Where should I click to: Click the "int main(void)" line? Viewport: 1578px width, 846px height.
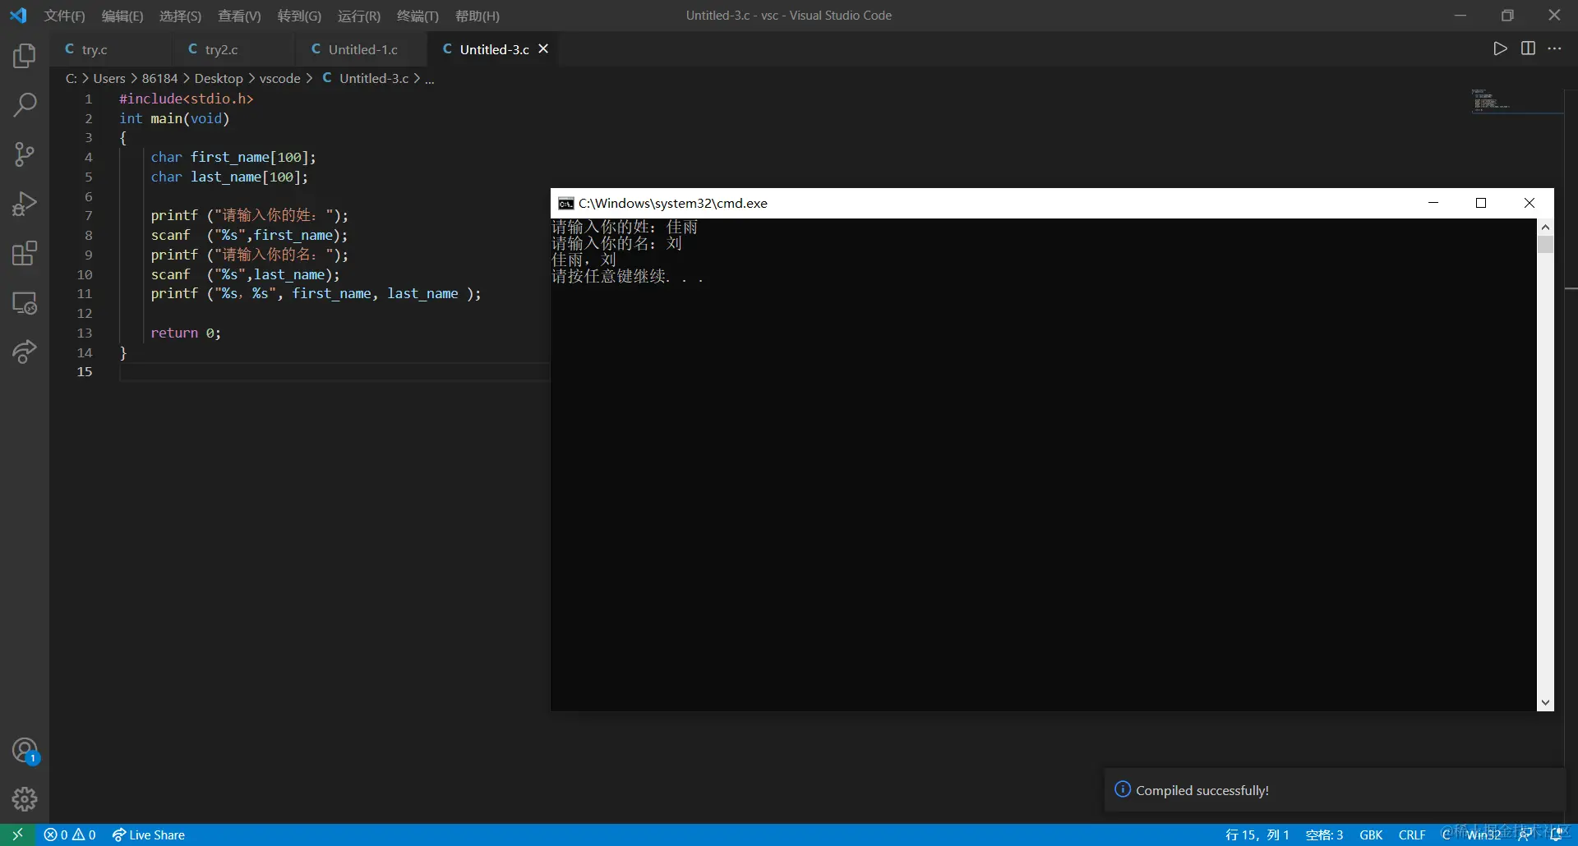click(174, 118)
